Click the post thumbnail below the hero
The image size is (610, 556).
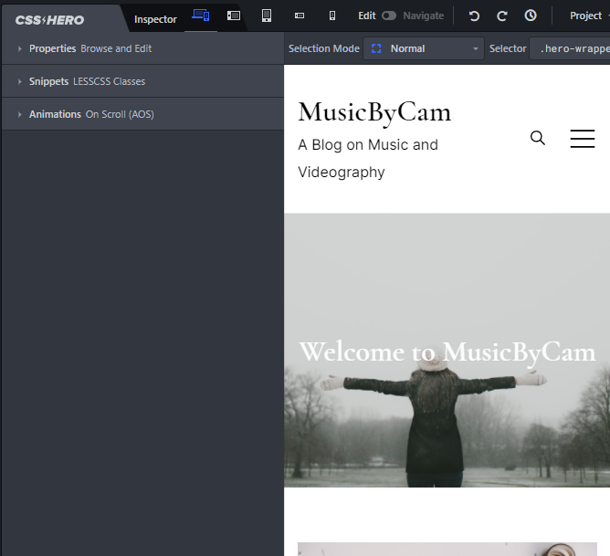447,549
